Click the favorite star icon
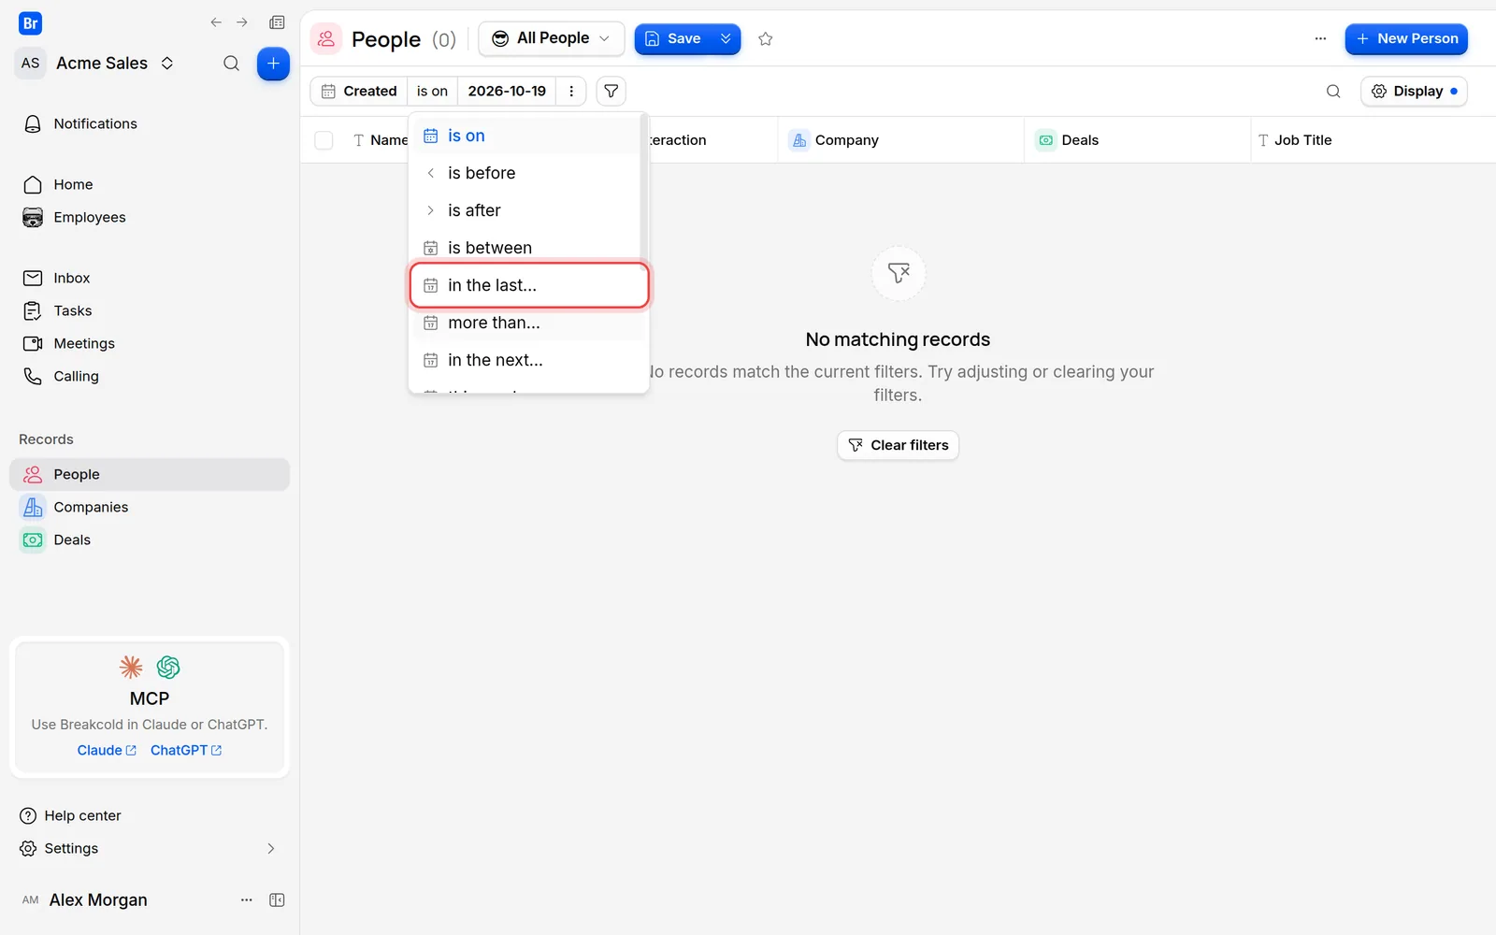 [765, 38]
